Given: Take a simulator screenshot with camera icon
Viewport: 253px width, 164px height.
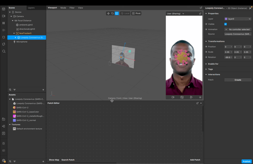Looking at the screenshot, I should pyautogui.click(x=182, y=97).
